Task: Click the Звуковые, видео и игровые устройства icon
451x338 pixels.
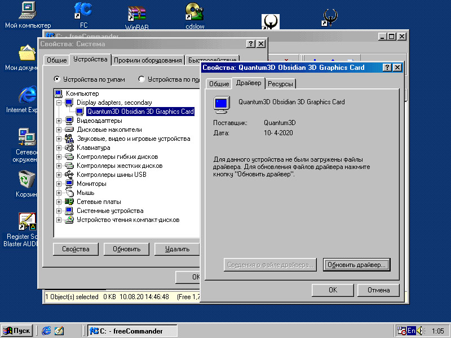Action: click(69, 139)
